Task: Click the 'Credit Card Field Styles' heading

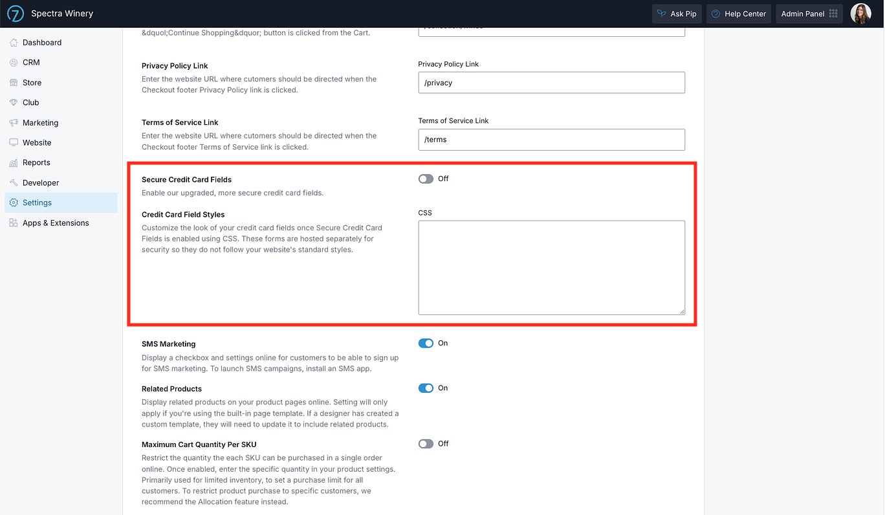Action: (x=183, y=215)
